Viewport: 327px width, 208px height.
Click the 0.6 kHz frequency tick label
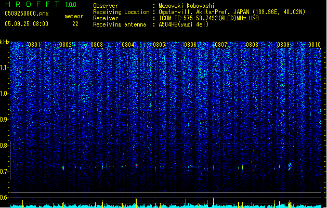(x=5, y=198)
